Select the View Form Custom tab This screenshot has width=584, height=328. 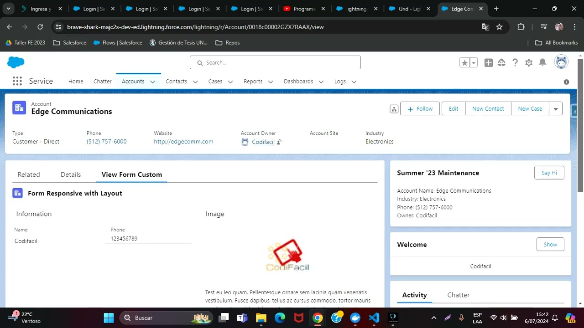[x=132, y=174]
